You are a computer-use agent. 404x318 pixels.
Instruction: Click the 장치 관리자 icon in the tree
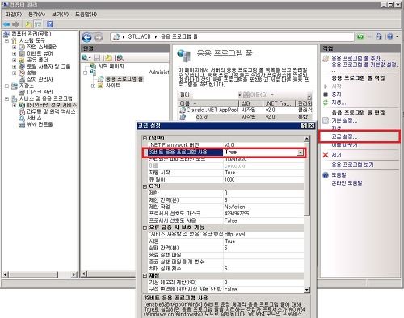22,79
